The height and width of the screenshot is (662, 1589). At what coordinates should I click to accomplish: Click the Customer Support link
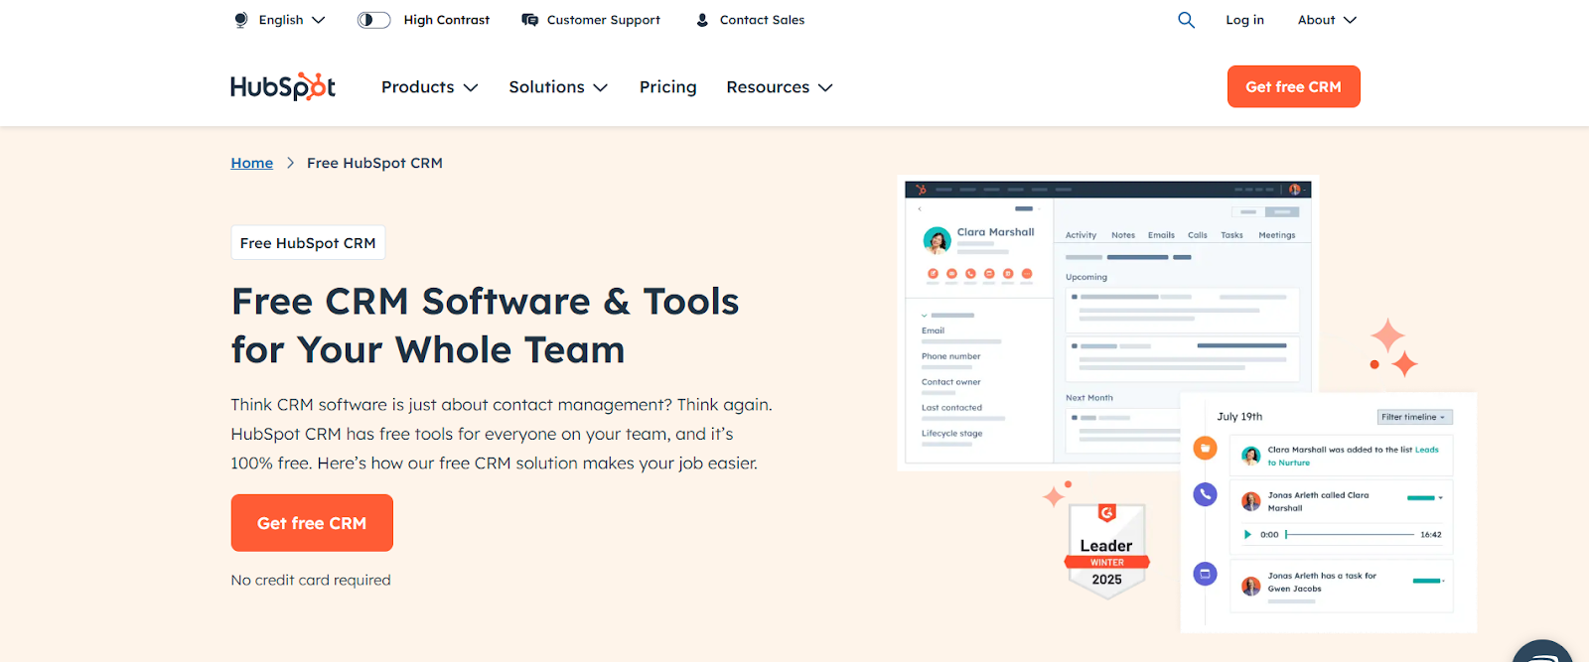tap(603, 20)
